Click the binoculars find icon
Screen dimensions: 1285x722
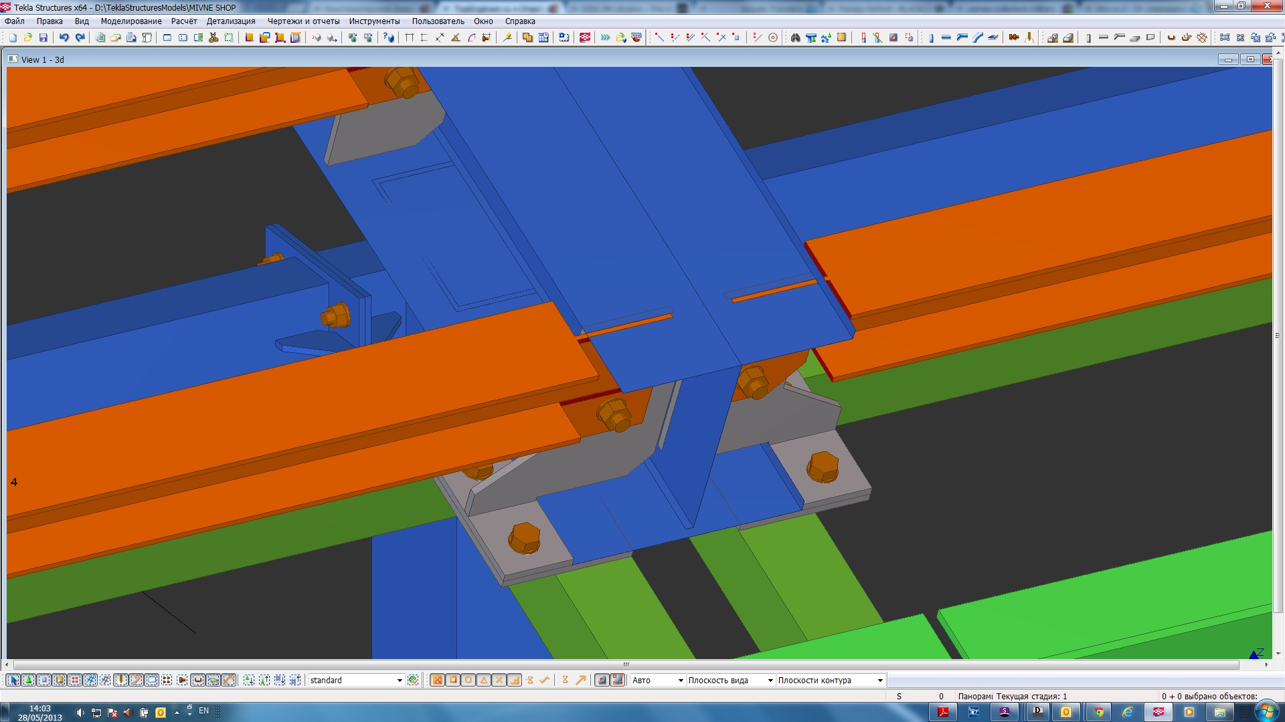[795, 37]
